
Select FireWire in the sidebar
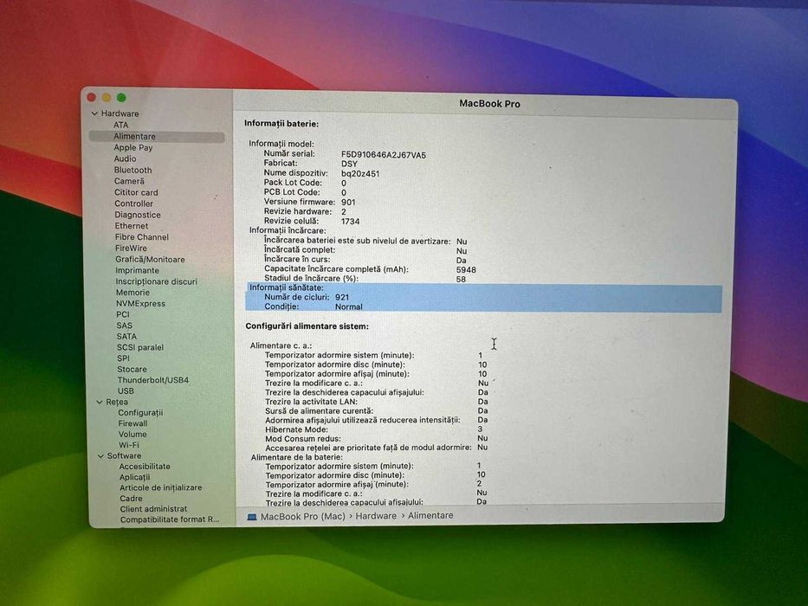(131, 248)
